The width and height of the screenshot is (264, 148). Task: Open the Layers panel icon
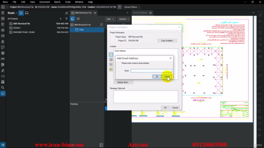click(3, 30)
